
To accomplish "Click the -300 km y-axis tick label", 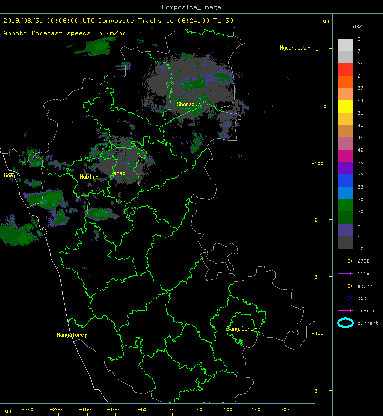I will [x=318, y=277].
